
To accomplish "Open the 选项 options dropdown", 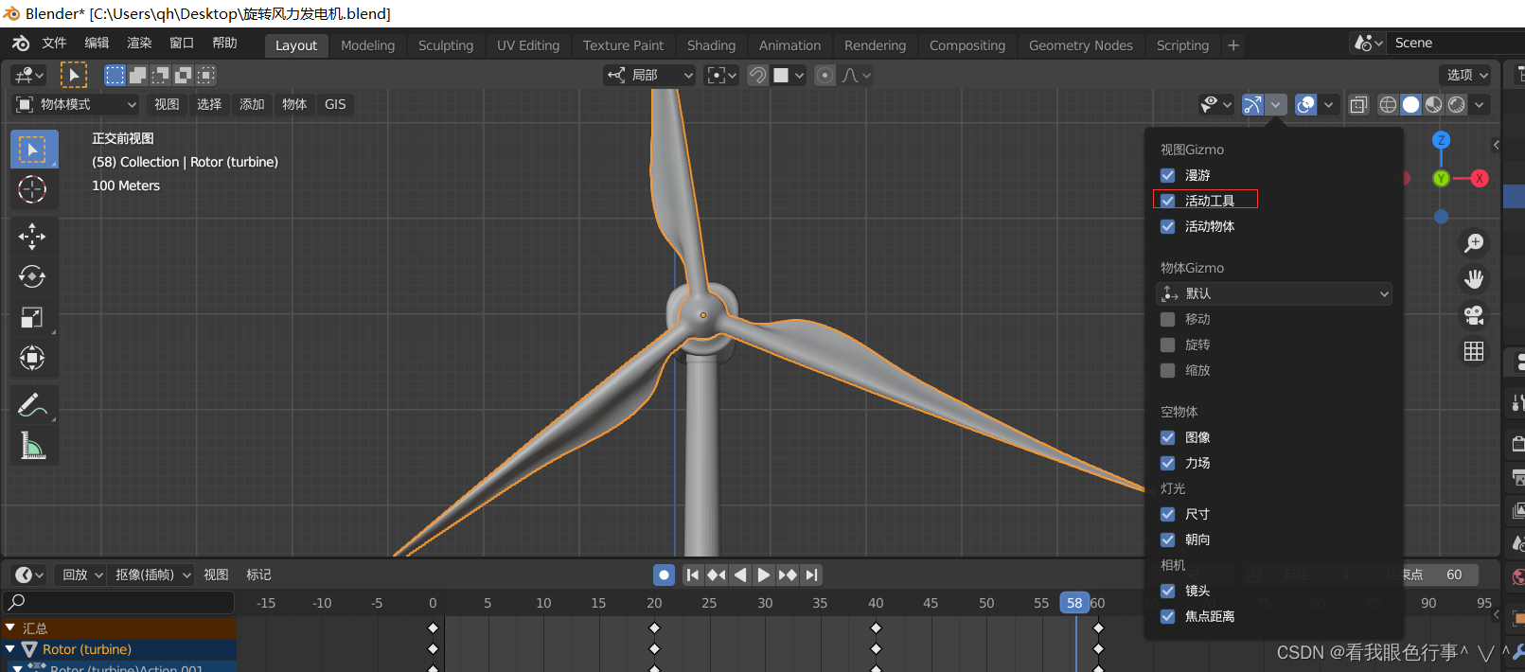I will (x=1467, y=75).
